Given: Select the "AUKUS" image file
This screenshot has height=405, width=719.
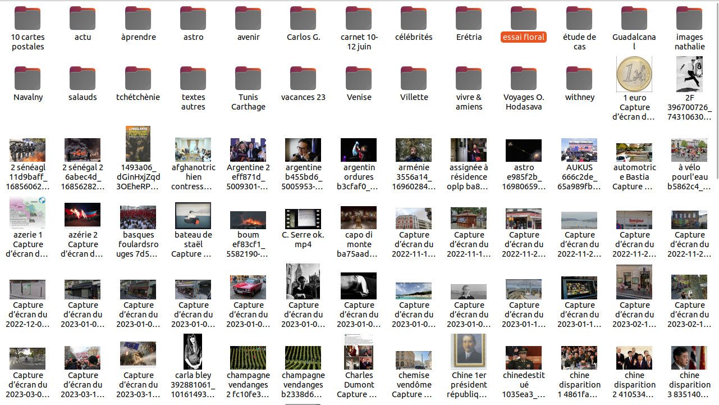Looking at the screenshot, I should pyautogui.click(x=579, y=150).
